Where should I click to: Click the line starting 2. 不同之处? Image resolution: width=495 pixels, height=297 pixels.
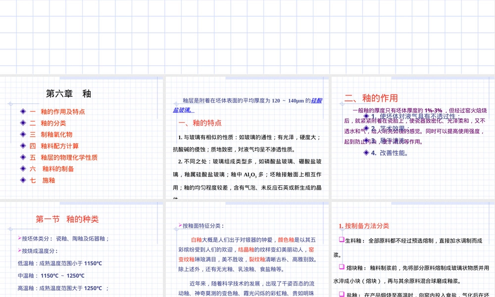coord(249,161)
